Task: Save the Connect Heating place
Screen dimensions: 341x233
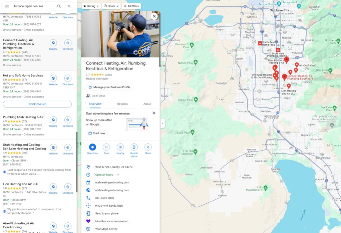Action: [106, 147]
